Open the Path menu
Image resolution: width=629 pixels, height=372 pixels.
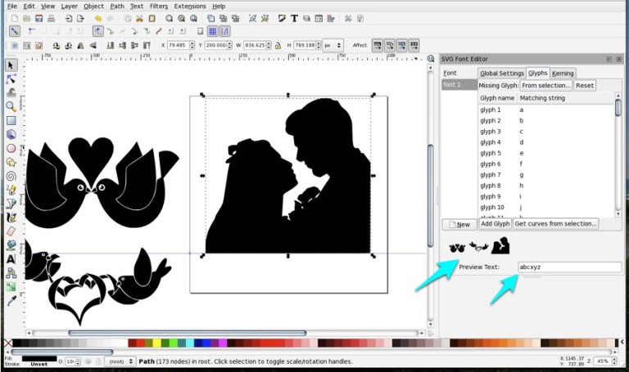pos(117,6)
